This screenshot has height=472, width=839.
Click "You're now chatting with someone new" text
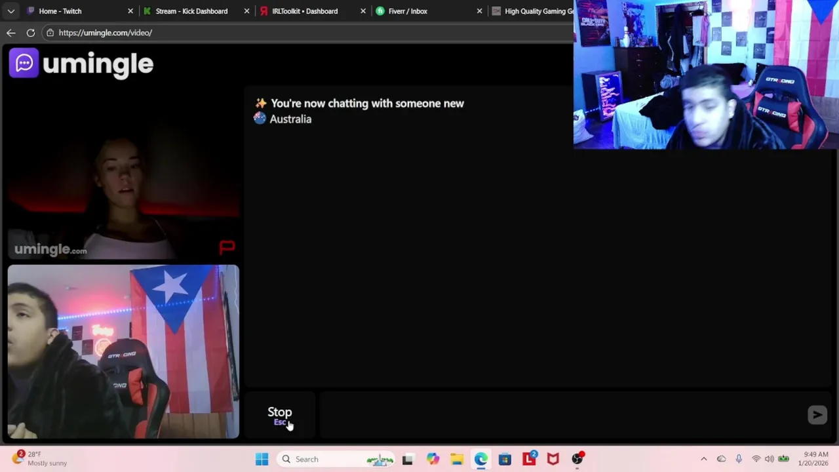367,104
